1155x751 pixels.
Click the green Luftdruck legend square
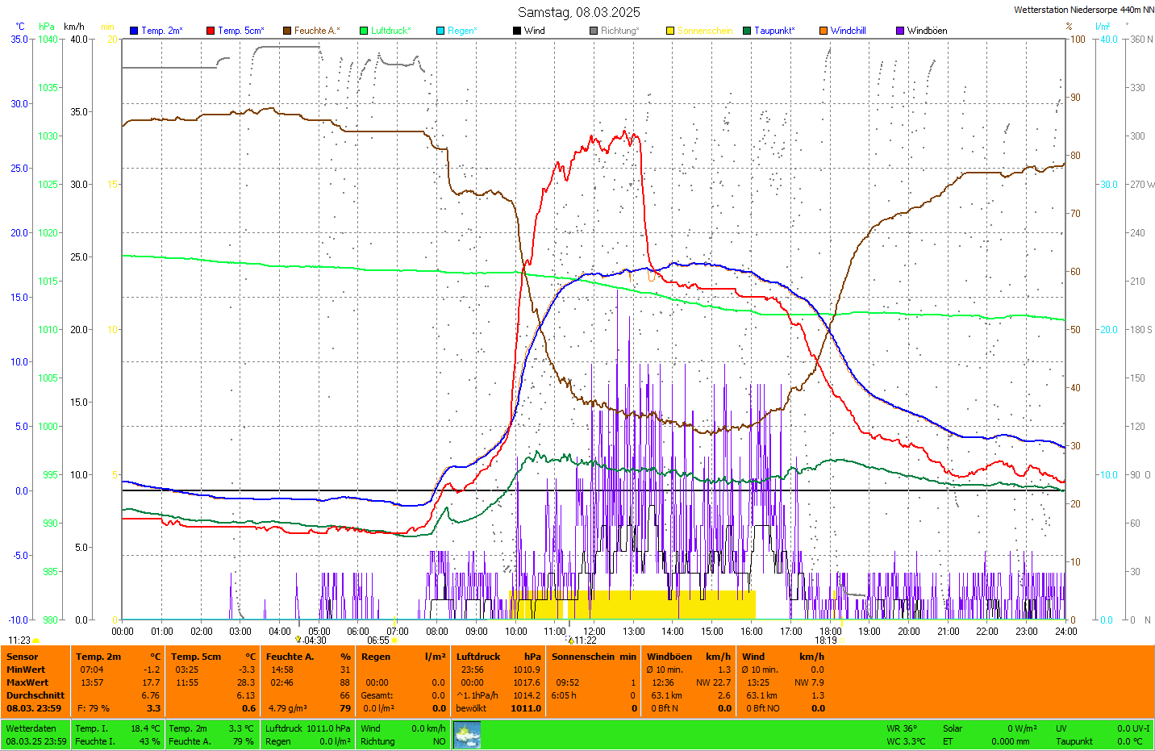(x=364, y=31)
